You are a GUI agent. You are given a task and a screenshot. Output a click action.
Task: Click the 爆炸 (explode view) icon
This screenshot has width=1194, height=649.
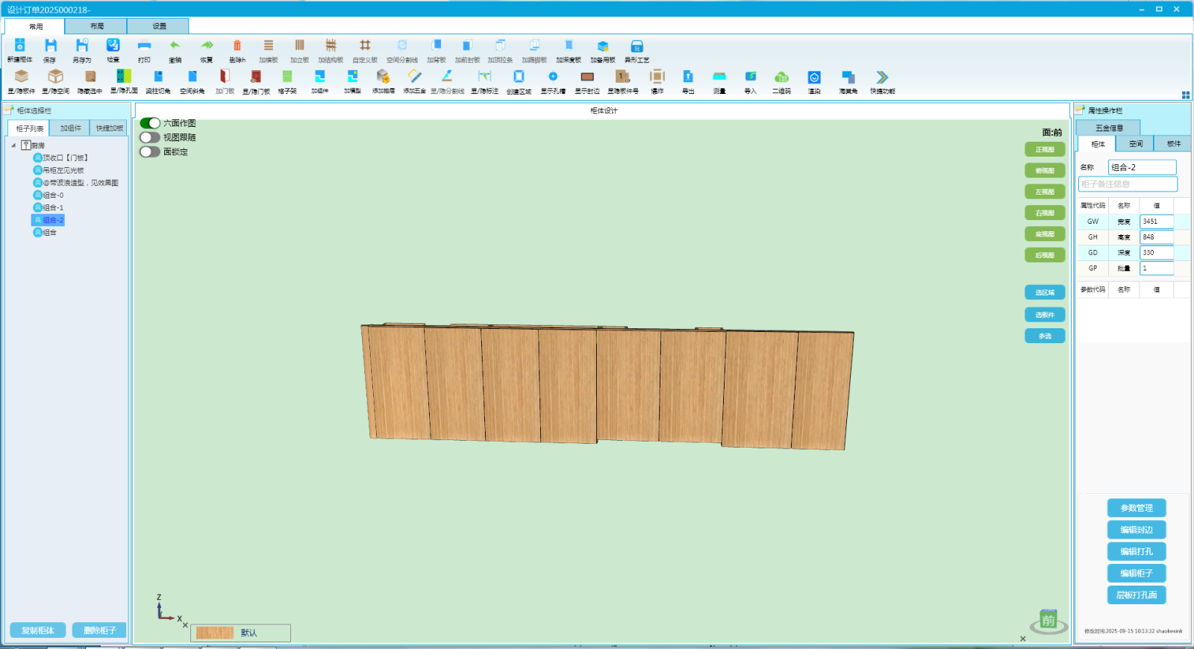pos(657,78)
